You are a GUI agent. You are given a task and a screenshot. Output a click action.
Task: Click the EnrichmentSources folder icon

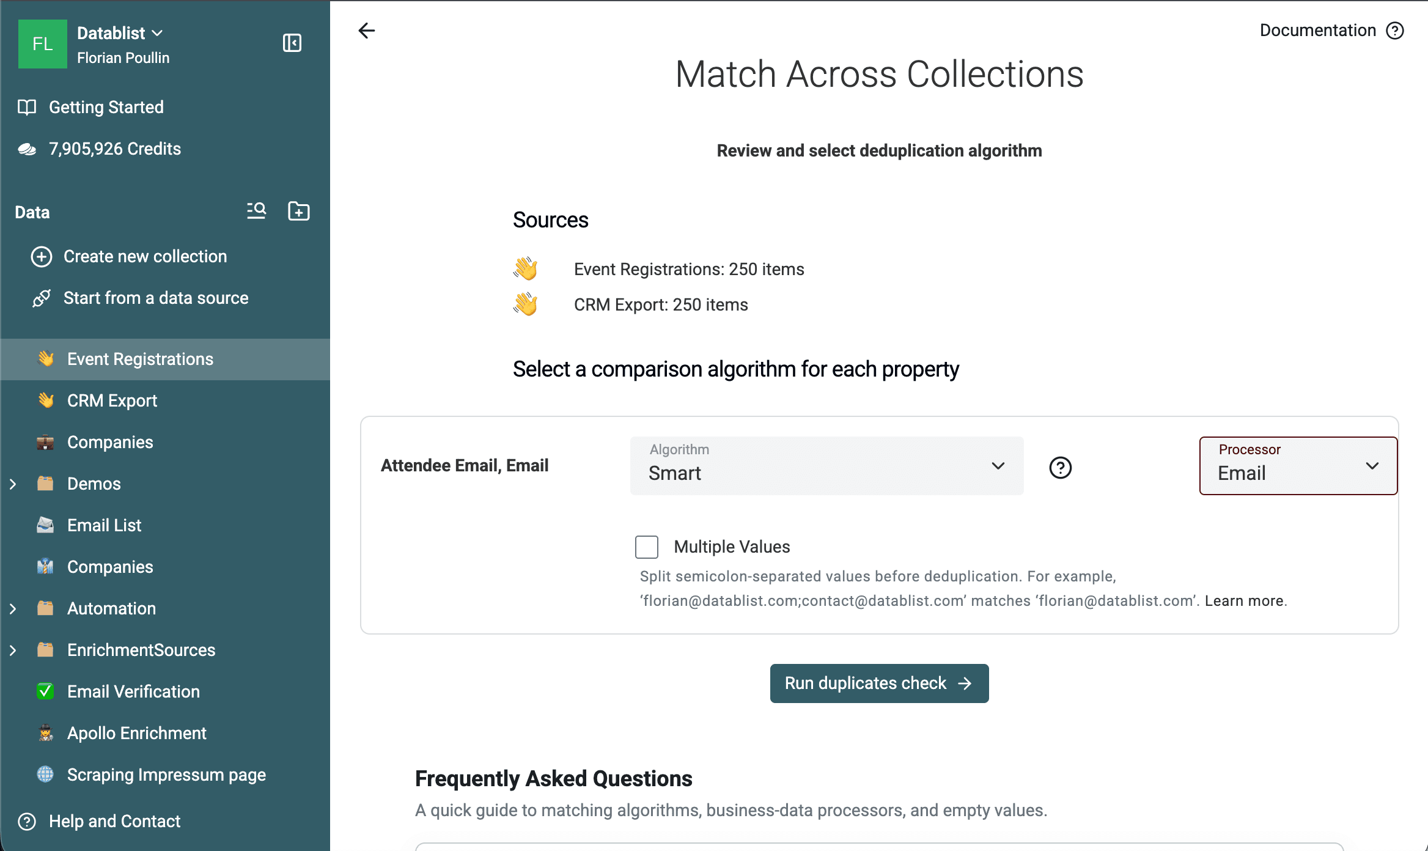(x=45, y=650)
